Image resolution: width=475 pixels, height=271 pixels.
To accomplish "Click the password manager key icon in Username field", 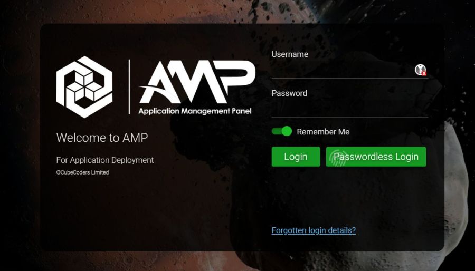I will pos(420,70).
